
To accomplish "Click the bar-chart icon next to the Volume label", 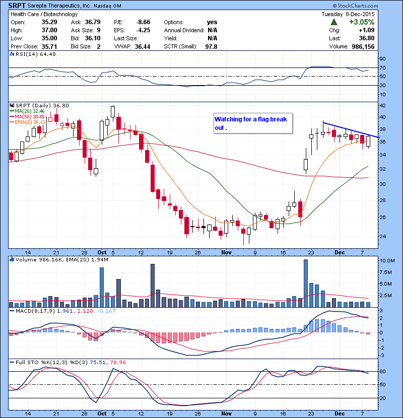I will click(x=12, y=259).
